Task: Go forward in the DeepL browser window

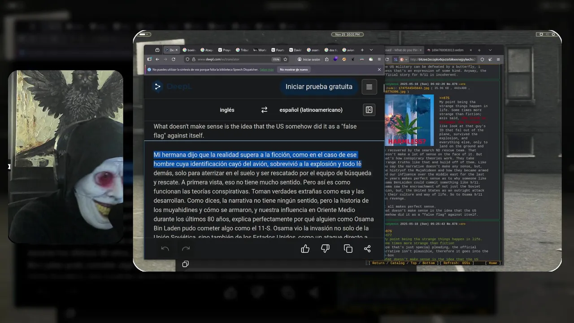Action: 165,59
